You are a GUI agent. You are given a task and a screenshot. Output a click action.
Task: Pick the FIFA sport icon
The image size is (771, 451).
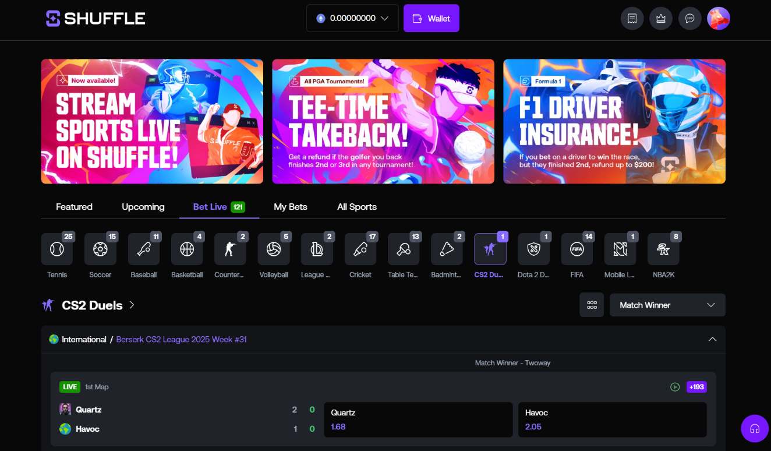pos(577,249)
